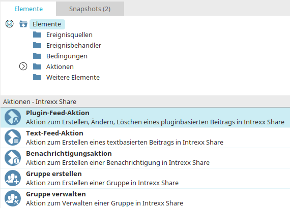Click the Gruppe verwalten icon
This screenshot has width=290, height=208.
13,198
